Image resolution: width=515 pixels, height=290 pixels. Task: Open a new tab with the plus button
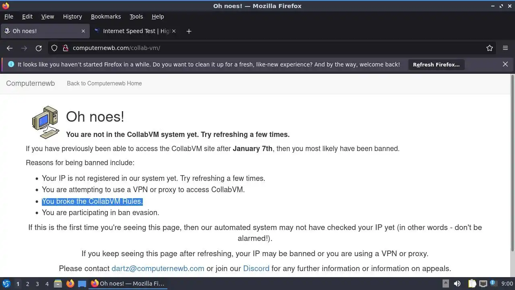point(189,31)
